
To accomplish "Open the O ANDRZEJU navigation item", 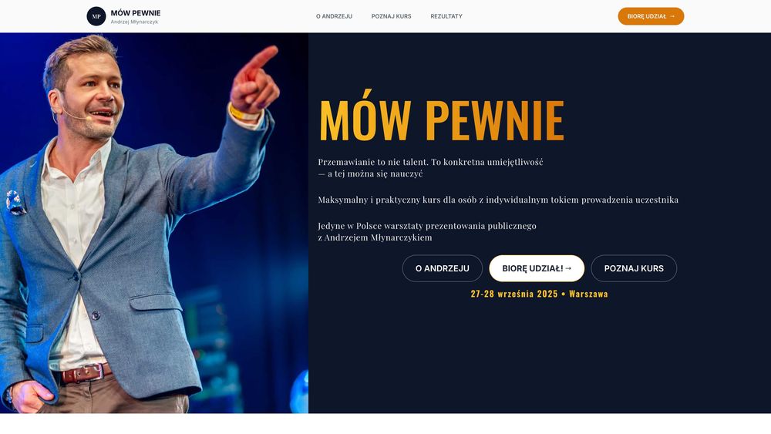I will (x=334, y=16).
